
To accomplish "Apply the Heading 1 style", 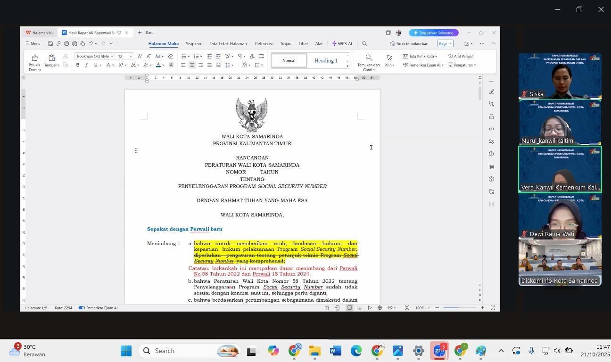I will click(326, 60).
